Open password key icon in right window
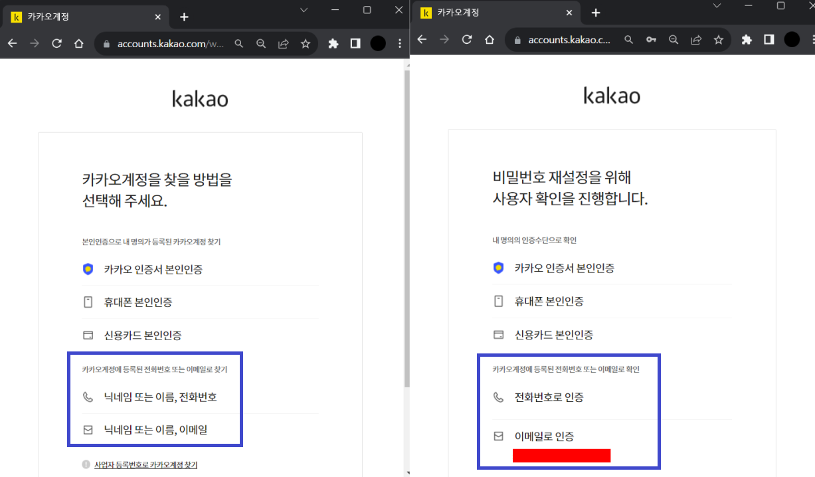Viewport: 815px width, 477px height. [652, 40]
